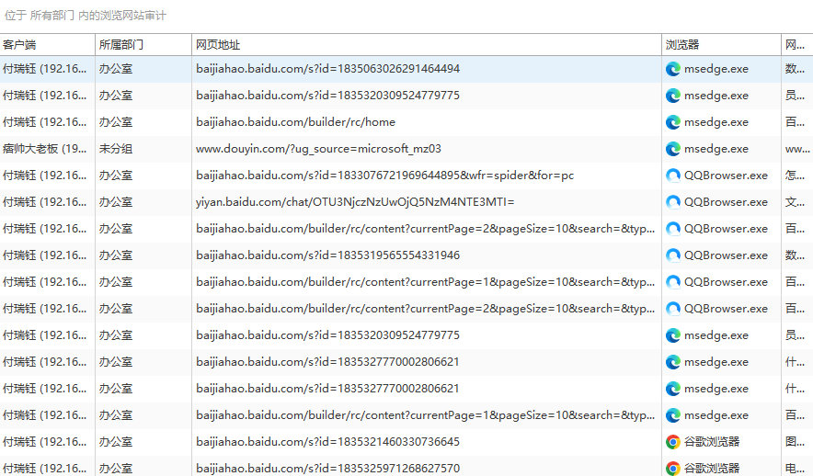
Task: Click QQBrowser icon in the id=1835319565554331946 row
Action: coord(673,255)
